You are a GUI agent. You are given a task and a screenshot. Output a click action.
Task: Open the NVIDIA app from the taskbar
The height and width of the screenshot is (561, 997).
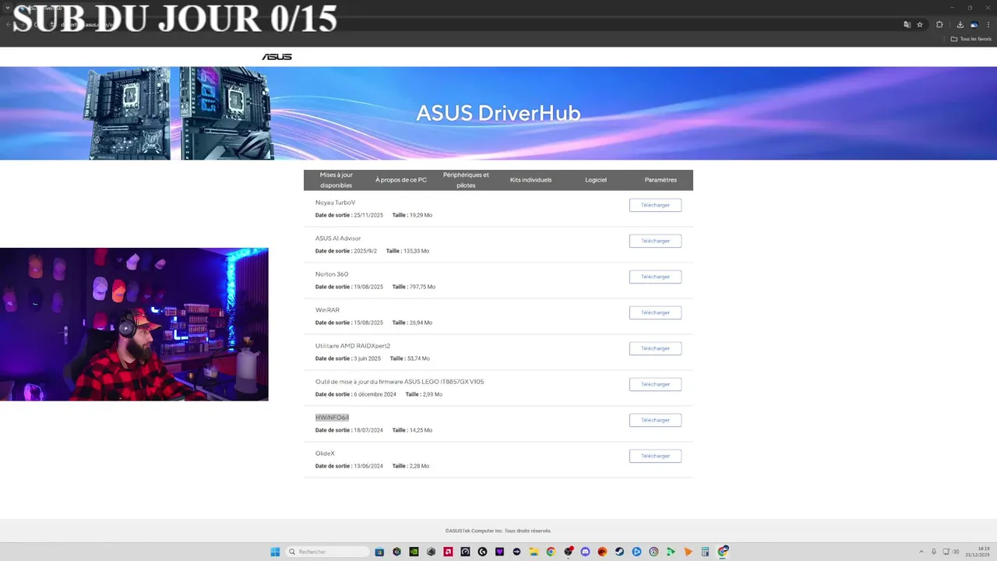point(414,552)
